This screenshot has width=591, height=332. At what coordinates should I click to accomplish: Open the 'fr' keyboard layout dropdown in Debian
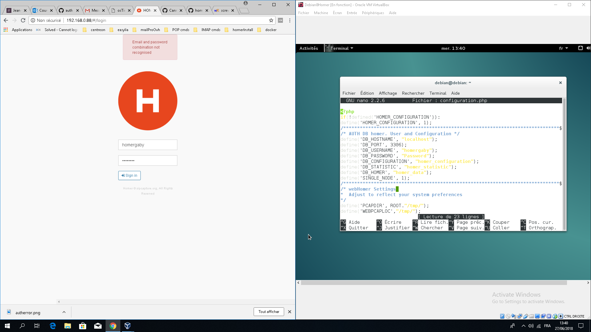point(563,48)
